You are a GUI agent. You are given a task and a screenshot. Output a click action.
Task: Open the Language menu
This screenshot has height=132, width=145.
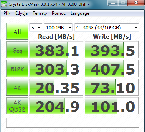tap(80, 13)
